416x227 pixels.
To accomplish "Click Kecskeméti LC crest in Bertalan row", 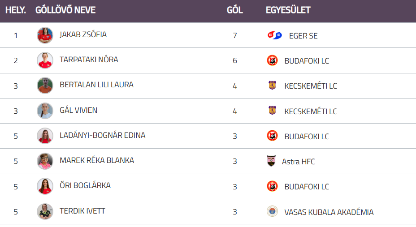I will (x=272, y=85).
